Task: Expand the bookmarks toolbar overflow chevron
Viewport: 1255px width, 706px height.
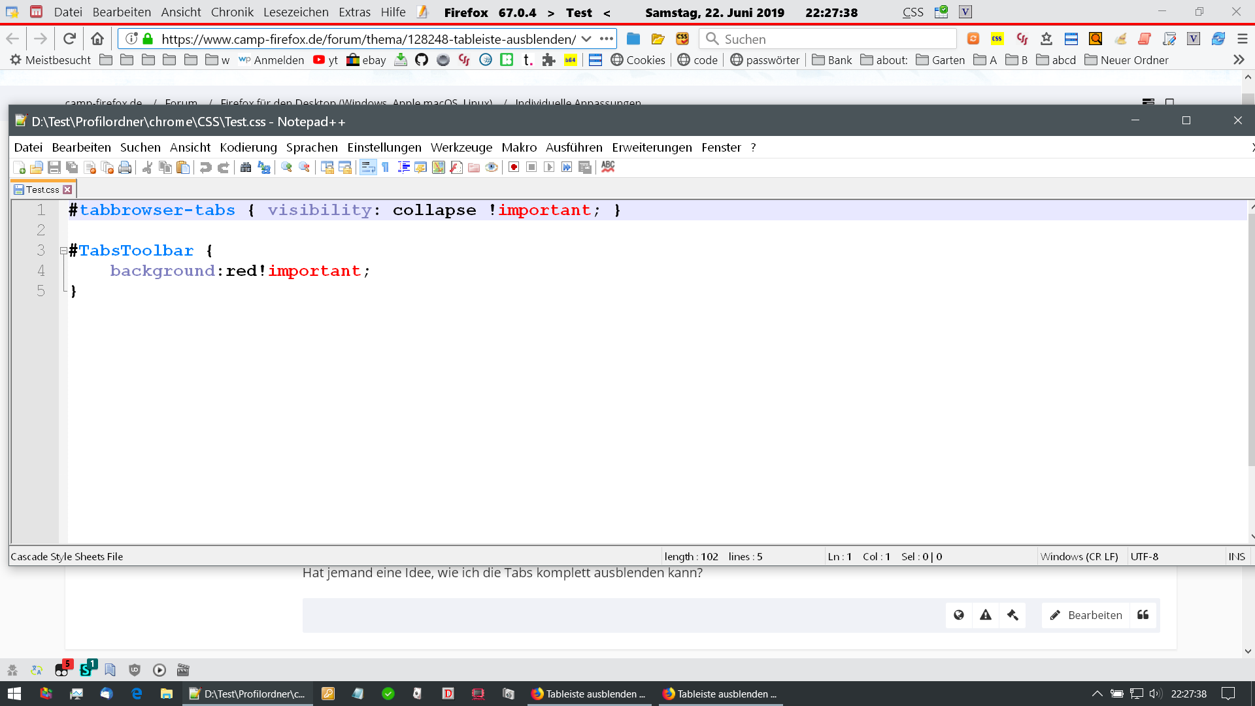Action: point(1239,60)
